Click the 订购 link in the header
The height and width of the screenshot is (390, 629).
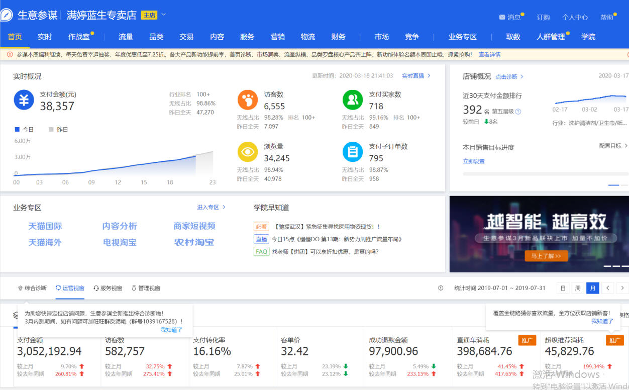(x=543, y=17)
